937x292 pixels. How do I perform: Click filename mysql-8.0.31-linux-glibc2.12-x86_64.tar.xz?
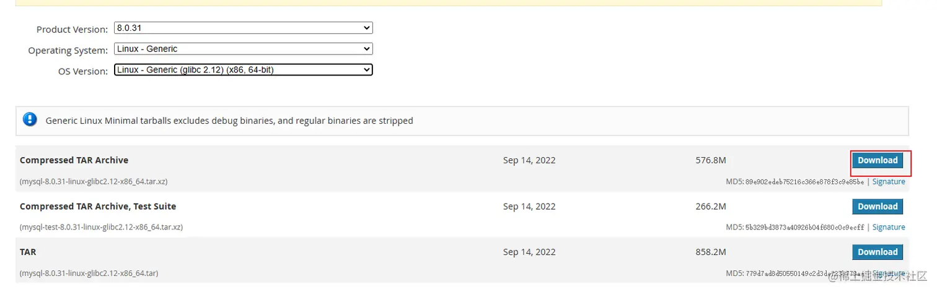[x=94, y=182]
